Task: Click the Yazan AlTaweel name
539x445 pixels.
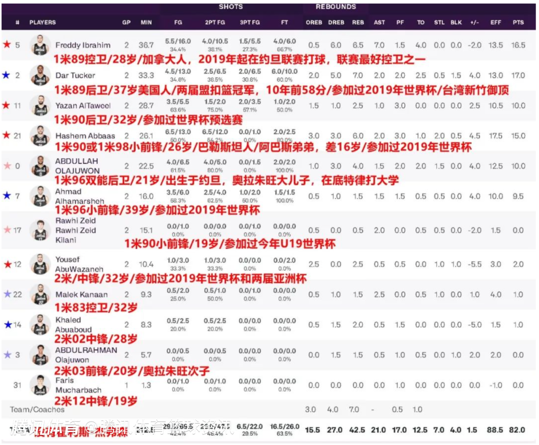Action: tap(83, 105)
